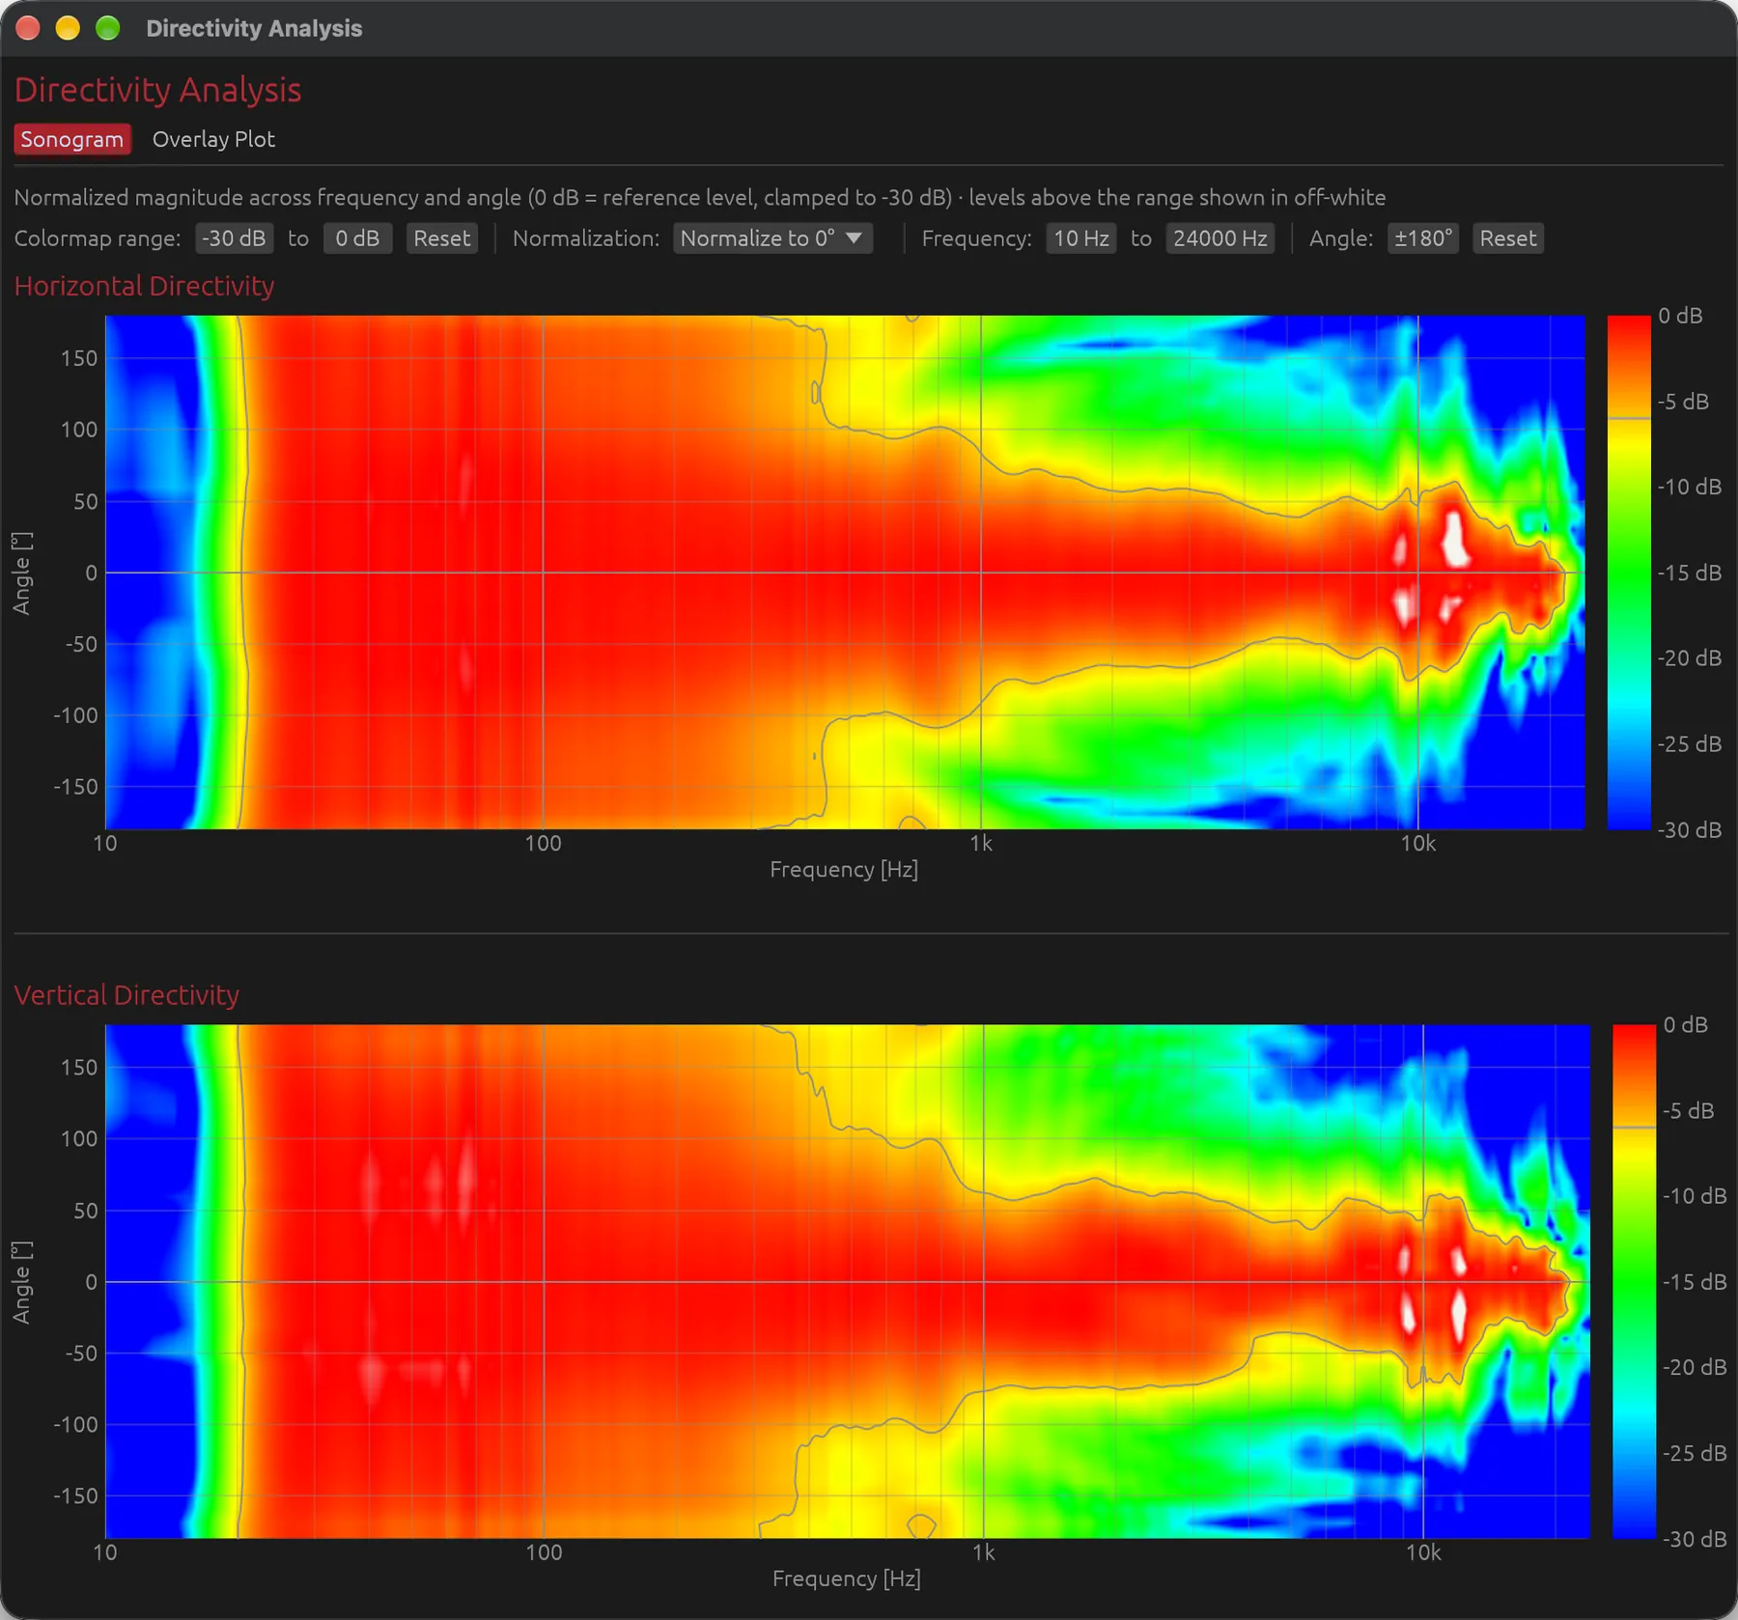Edit the -30 dB colormap minimum field

234,238
